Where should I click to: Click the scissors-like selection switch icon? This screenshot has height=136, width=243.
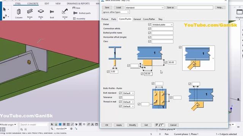click(93, 124)
